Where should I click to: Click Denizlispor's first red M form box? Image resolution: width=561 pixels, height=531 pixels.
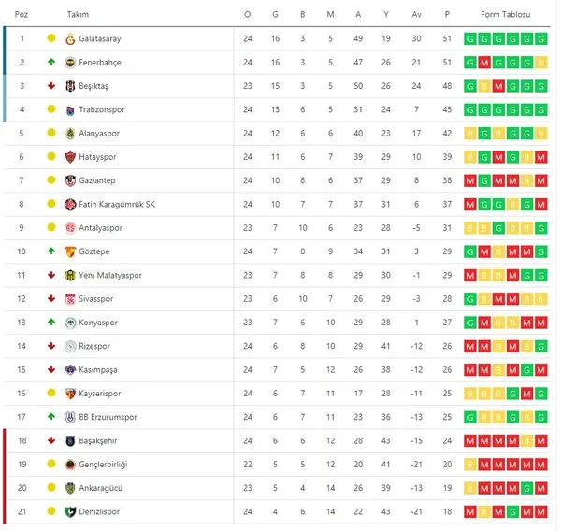pos(469,511)
